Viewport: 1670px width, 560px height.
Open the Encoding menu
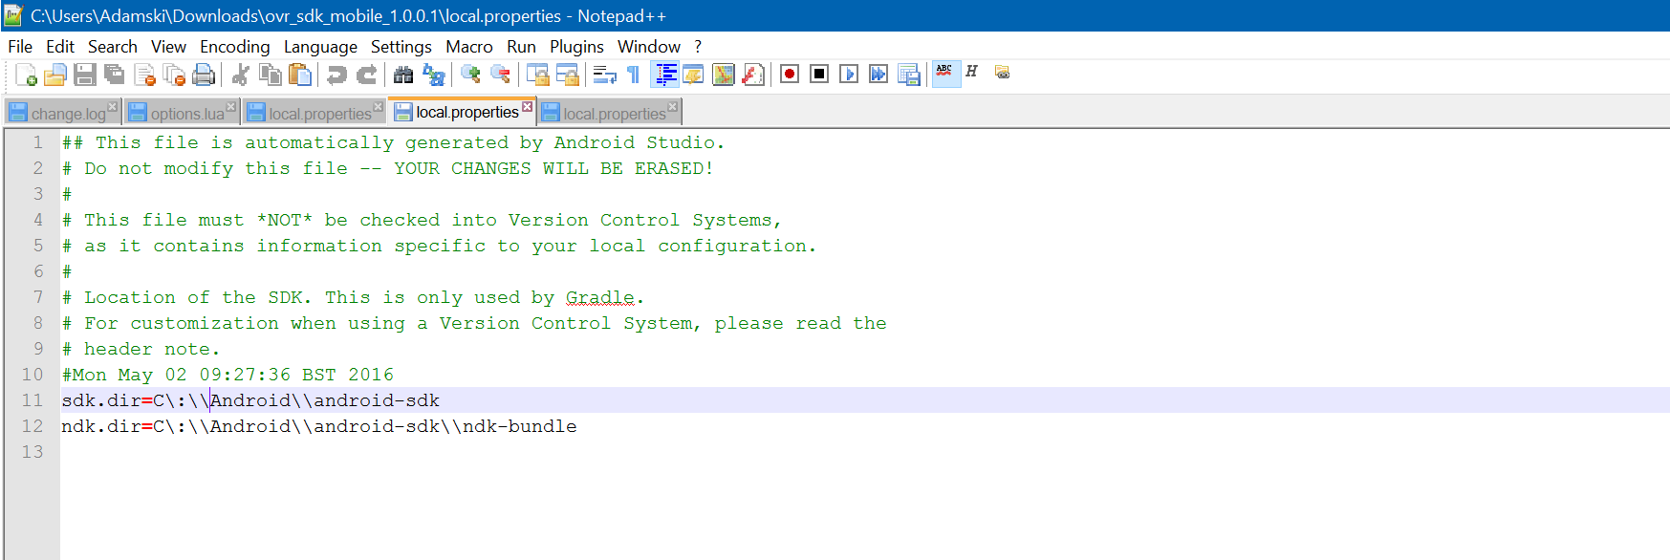pyautogui.click(x=235, y=47)
